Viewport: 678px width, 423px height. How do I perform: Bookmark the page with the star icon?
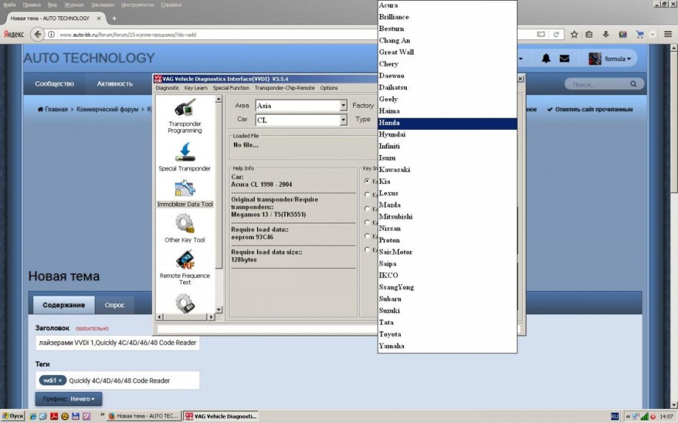pyautogui.click(x=574, y=35)
